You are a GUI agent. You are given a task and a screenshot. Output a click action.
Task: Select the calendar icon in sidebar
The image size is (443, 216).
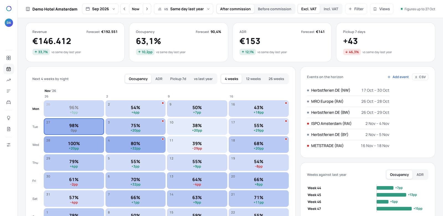pos(9,69)
